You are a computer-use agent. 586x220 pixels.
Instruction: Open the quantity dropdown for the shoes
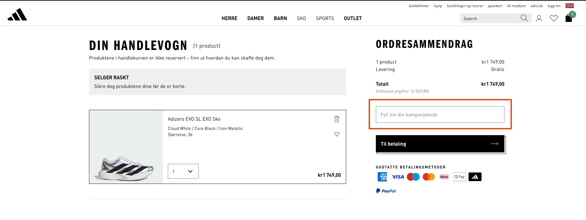pyautogui.click(x=183, y=171)
